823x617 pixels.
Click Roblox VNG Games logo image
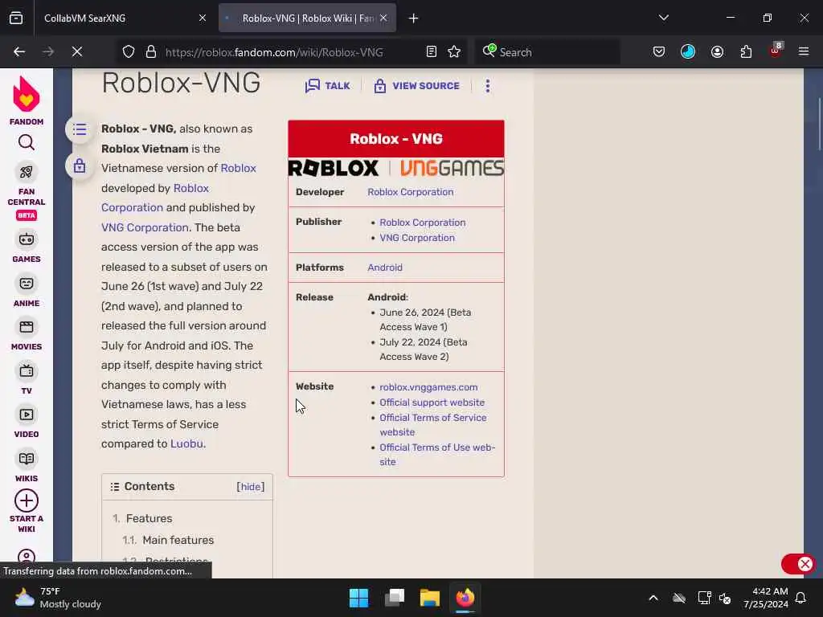coord(396,168)
